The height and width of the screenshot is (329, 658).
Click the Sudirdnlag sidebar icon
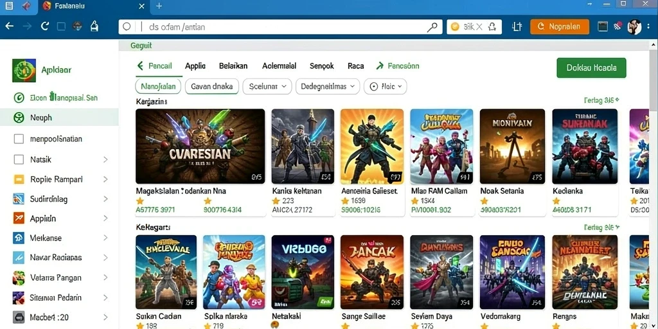click(19, 199)
